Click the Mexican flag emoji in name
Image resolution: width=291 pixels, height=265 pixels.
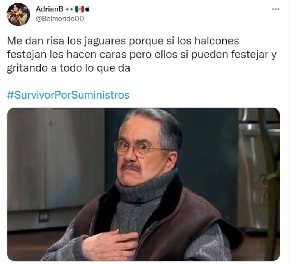pos(80,9)
